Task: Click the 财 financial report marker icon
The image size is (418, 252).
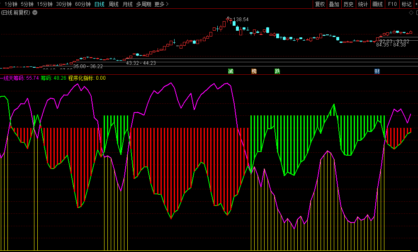Action: 377,71
